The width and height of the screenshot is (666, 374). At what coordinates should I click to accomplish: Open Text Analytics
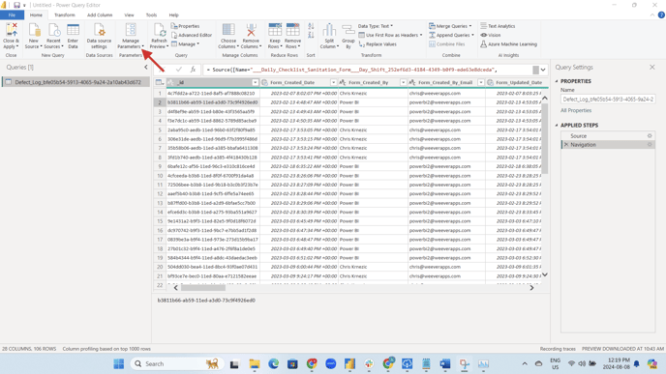[x=498, y=26]
